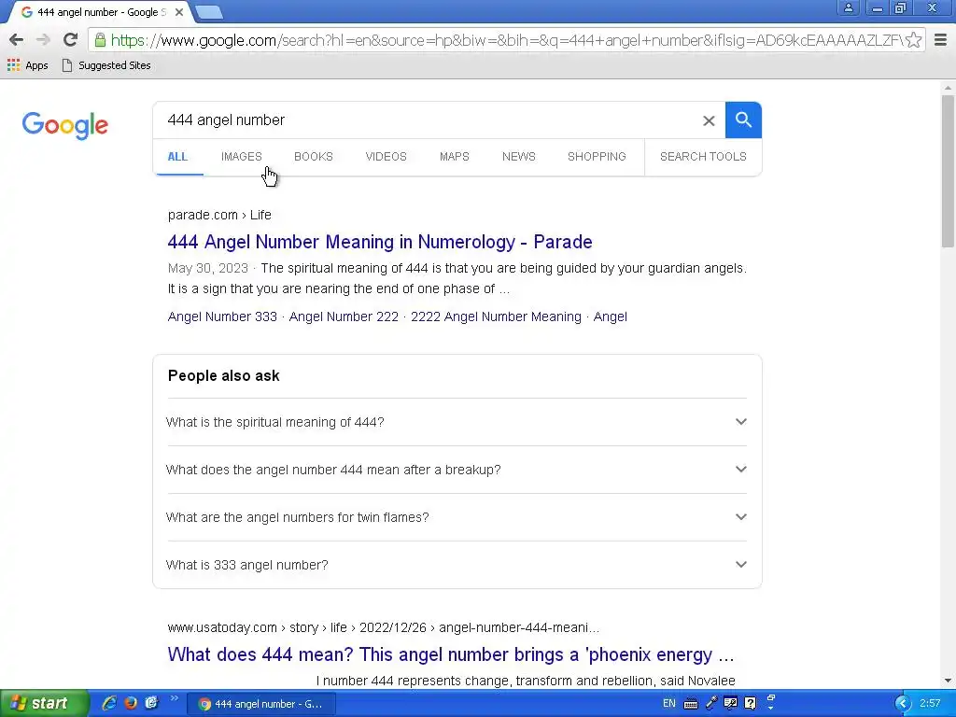
Task: Clear the search box with the X
Action: (709, 120)
